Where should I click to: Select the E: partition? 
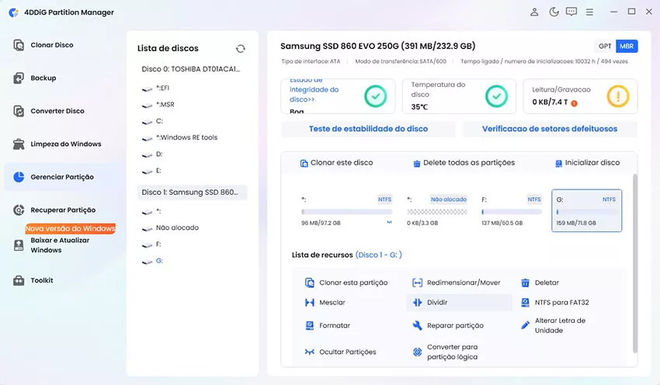(158, 171)
